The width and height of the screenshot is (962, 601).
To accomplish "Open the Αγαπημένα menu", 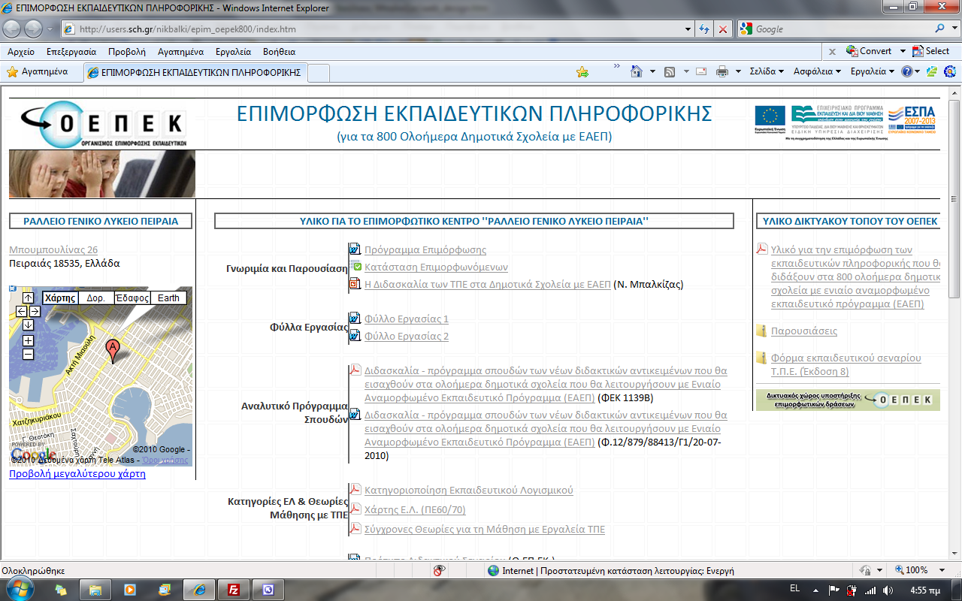I will [x=180, y=52].
